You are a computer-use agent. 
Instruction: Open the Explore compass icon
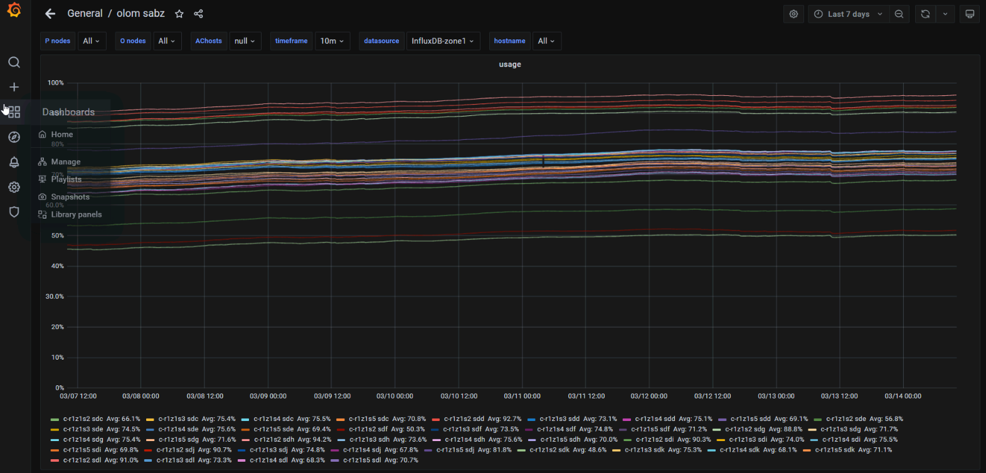point(14,137)
